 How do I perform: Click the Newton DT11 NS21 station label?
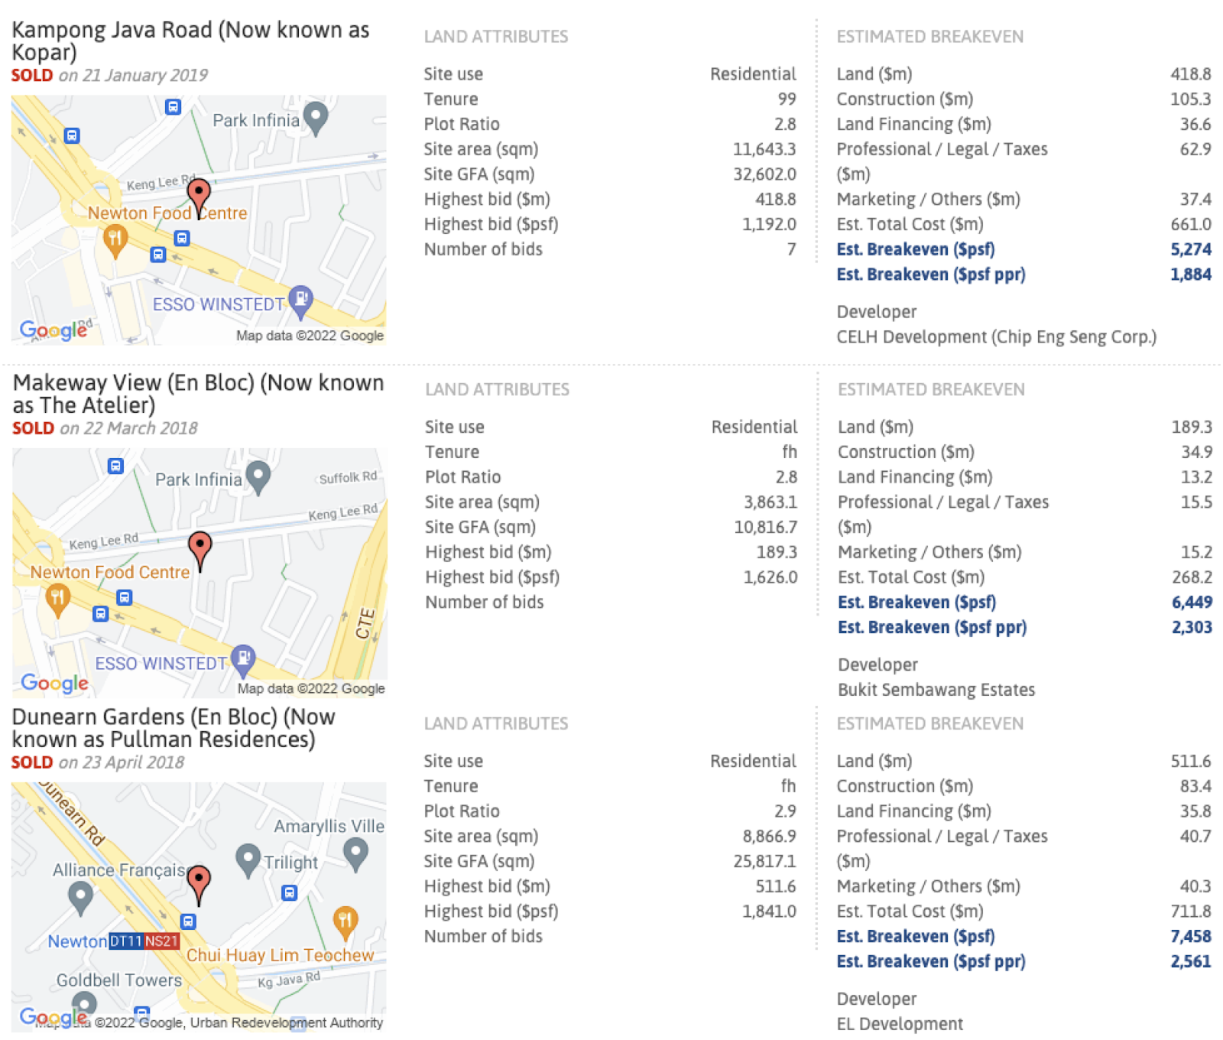[114, 941]
